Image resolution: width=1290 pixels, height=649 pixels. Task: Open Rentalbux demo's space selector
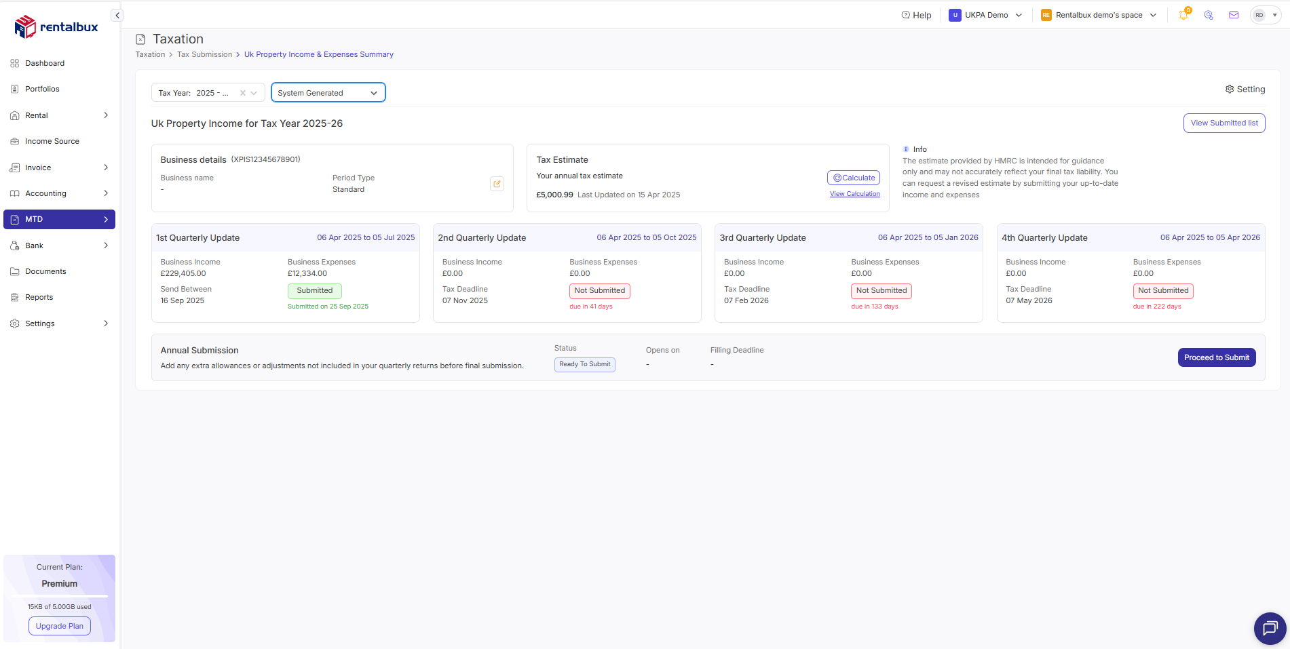tap(1099, 15)
